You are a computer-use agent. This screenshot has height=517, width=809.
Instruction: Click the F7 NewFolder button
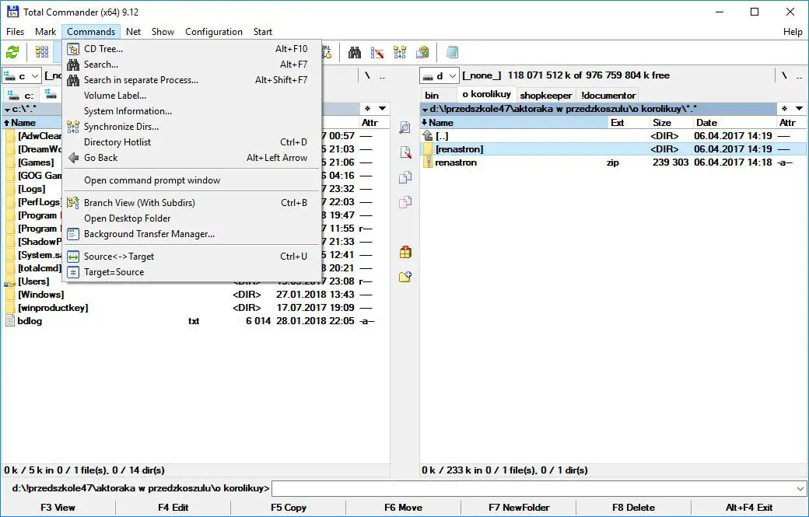click(x=519, y=508)
